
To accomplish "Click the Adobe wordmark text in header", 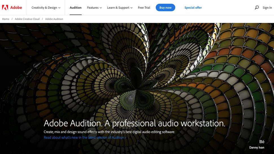I will pyautogui.click(x=16, y=8).
